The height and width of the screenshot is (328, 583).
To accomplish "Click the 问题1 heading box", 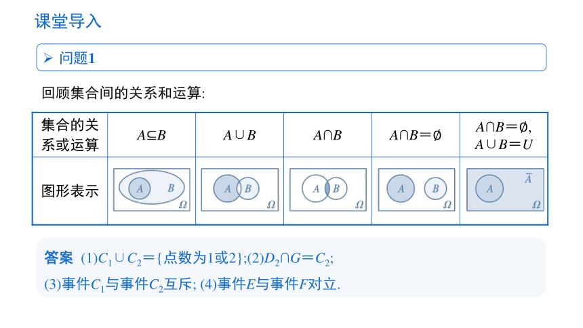I will click(x=291, y=58).
